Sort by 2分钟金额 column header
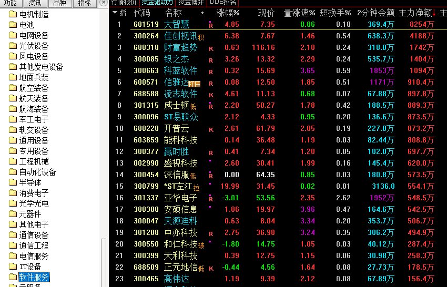The height and width of the screenshot is (287, 447). coord(375,13)
